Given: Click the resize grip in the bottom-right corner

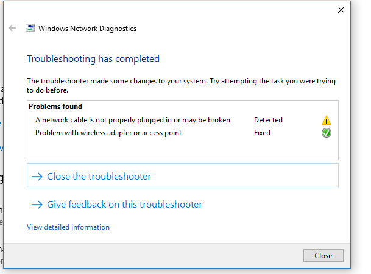Looking at the screenshot, I should [348, 266].
